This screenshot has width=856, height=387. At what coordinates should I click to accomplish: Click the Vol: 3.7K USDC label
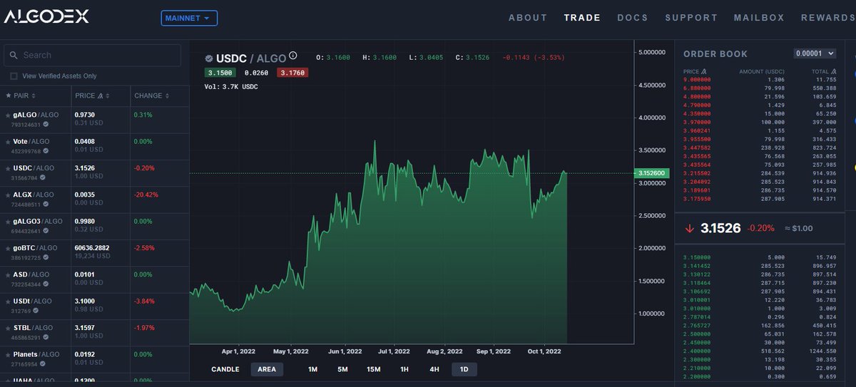[230, 87]
